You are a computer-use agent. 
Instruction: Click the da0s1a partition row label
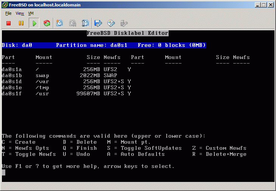pyautogui.click(x=12, y=69)
